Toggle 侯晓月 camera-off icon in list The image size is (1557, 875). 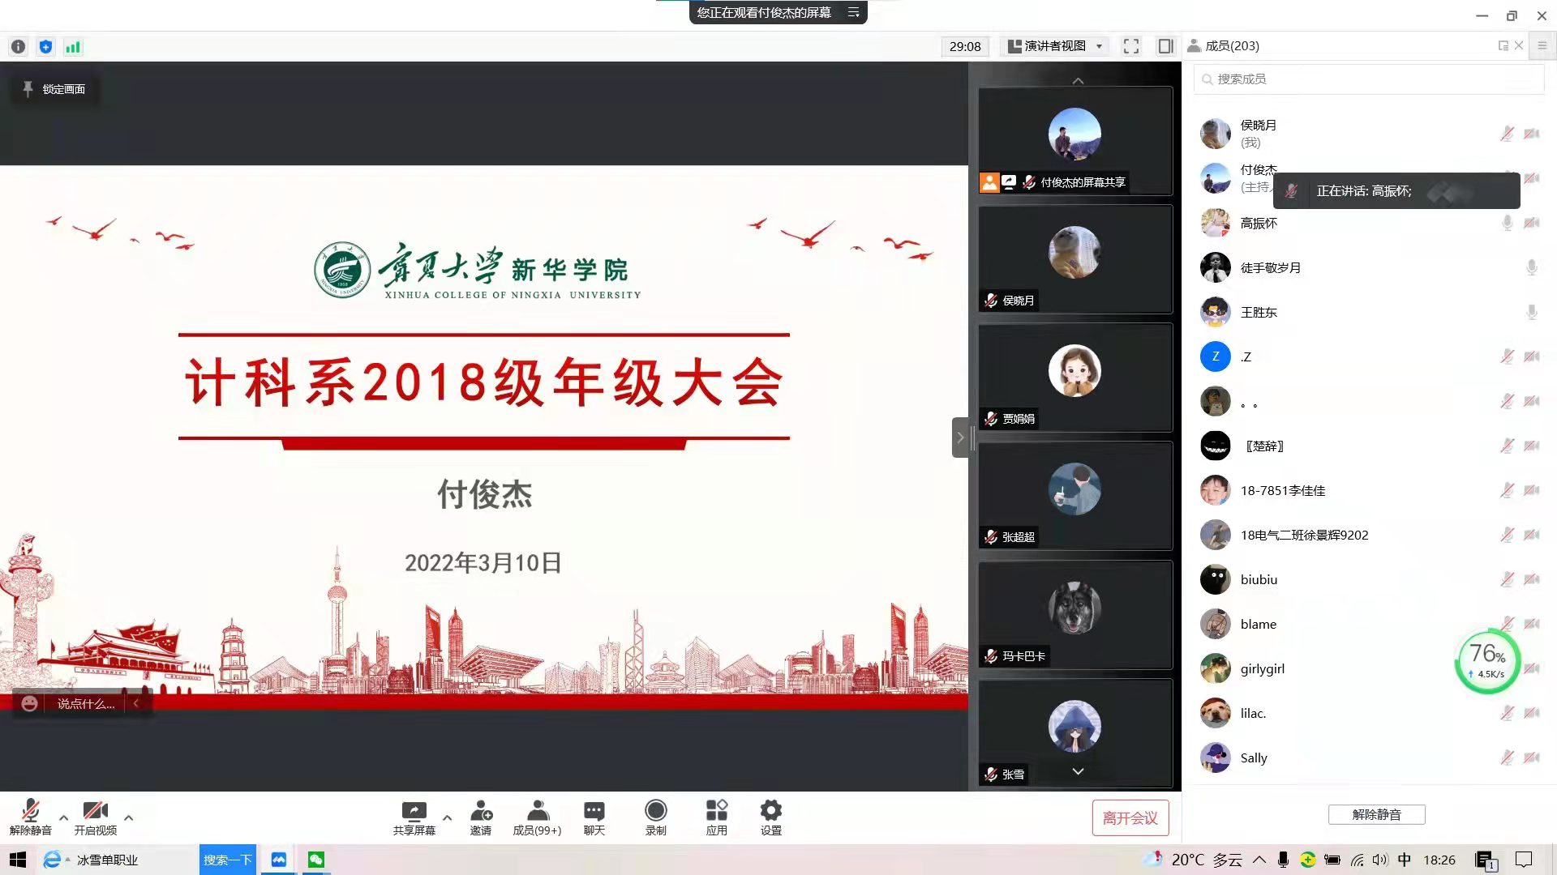1532,134
